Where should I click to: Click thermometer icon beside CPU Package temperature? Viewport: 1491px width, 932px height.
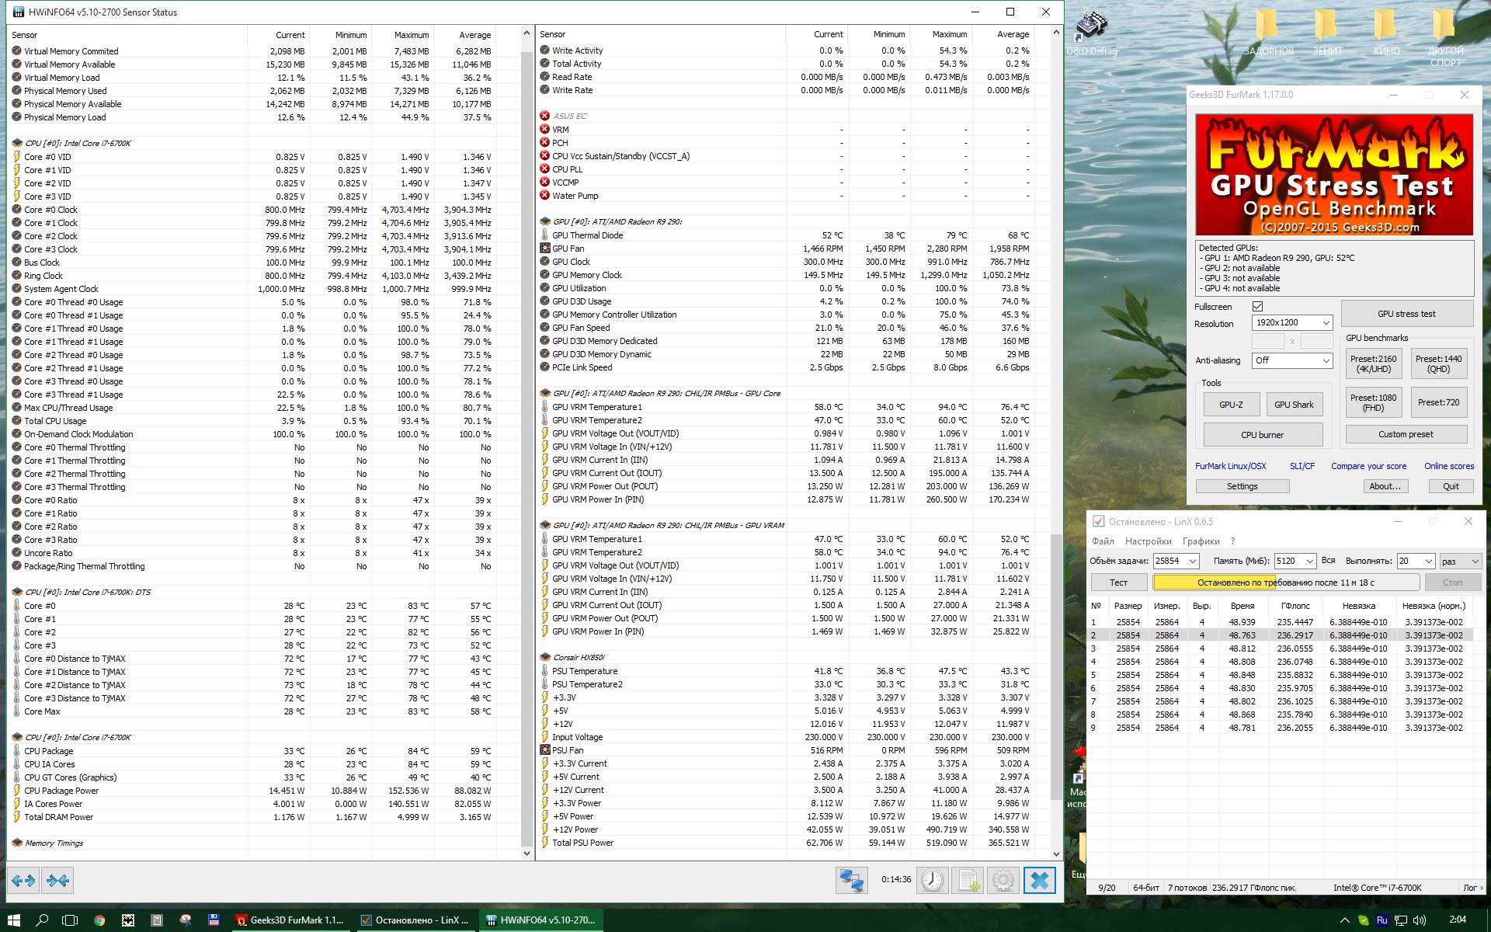[x=17, y=751]
